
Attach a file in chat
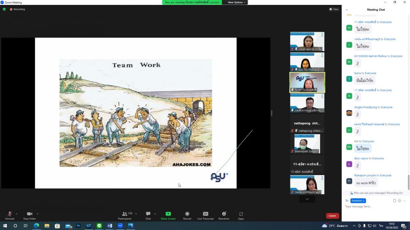[x=394, y=201]
